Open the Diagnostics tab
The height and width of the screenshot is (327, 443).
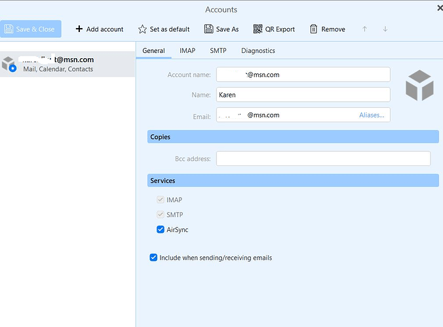click(258, 51)
